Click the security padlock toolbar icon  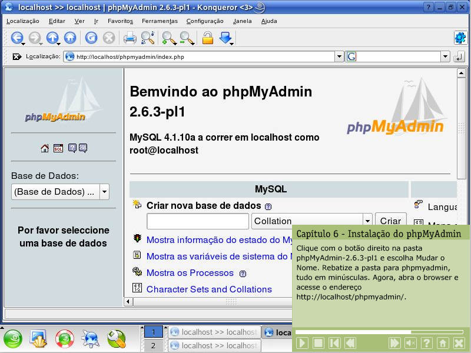[207, 38]
